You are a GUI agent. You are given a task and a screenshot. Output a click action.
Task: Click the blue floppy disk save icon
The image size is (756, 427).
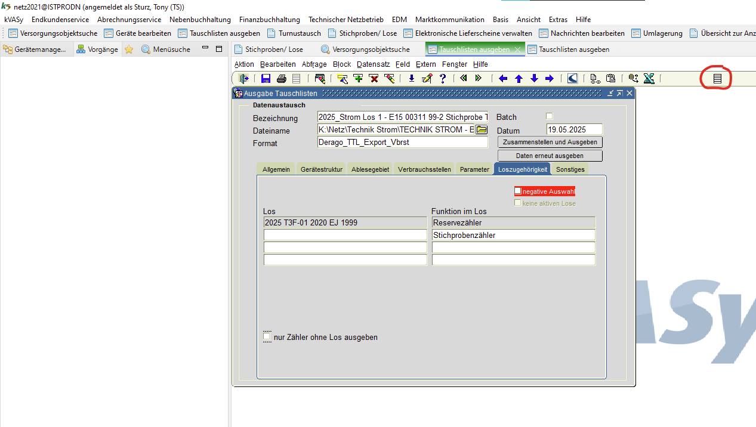click(x=266, y=78)
